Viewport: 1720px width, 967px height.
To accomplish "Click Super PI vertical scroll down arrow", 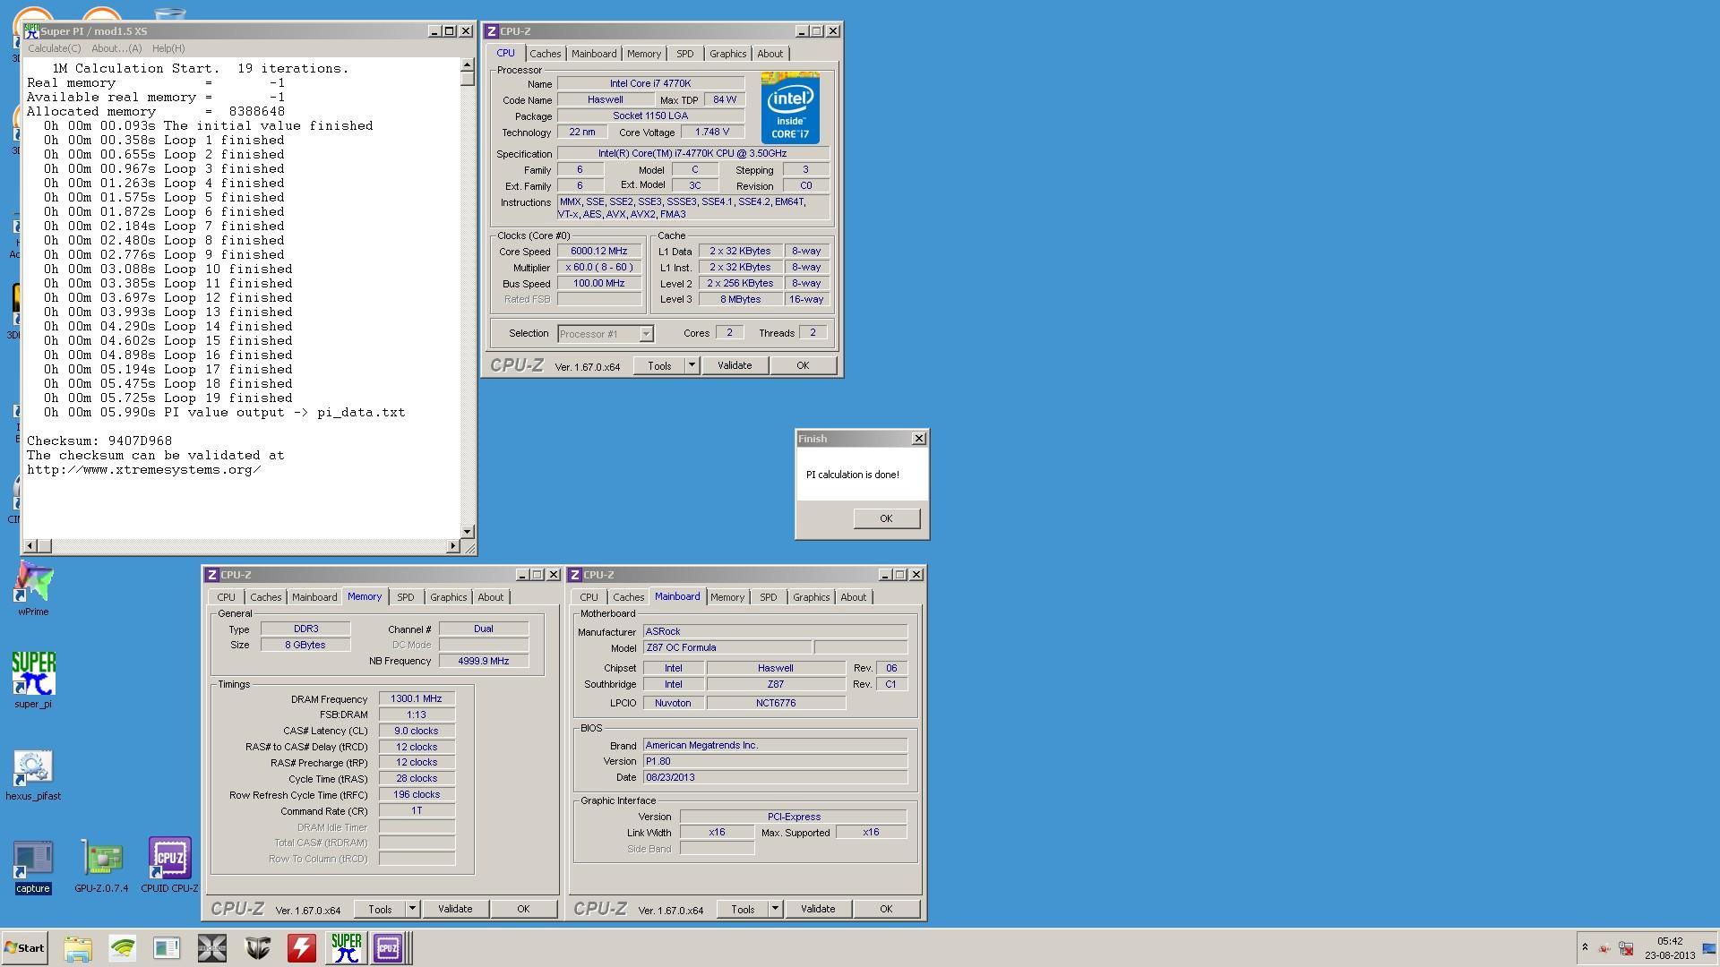I will [467, 532].
